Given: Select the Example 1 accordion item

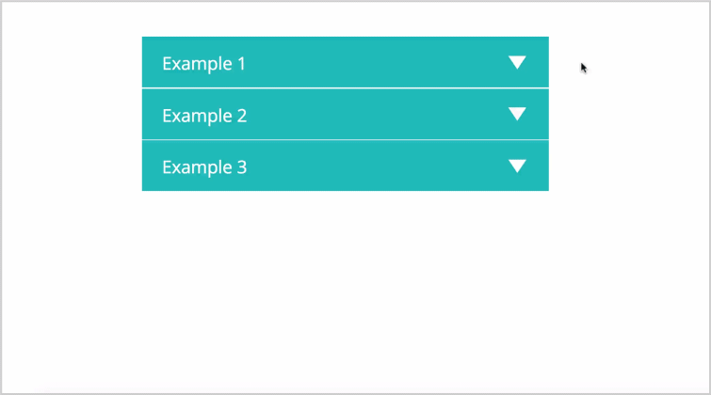Looking at the screenshot, I should point(345,62).
